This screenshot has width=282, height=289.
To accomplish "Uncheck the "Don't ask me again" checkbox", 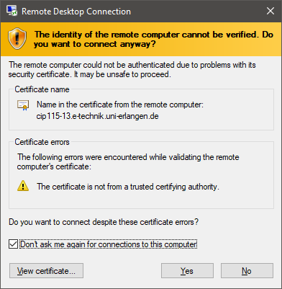I will [x=13, y=244].
